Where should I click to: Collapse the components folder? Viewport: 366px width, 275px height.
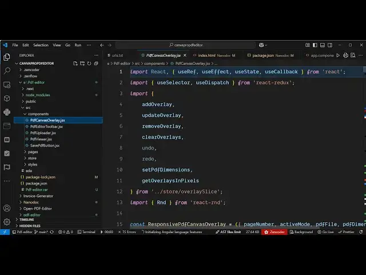point(38,114)
